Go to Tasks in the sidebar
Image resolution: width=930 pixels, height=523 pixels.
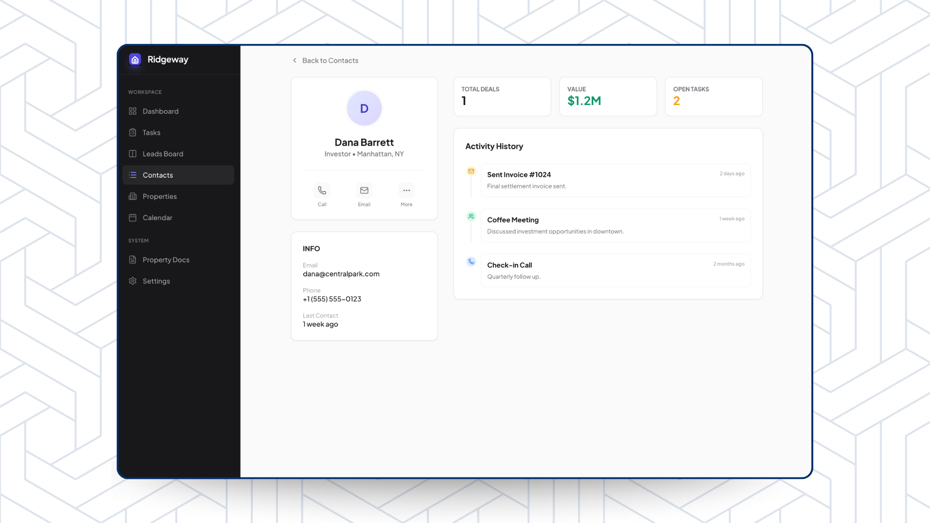pos(151,133)
